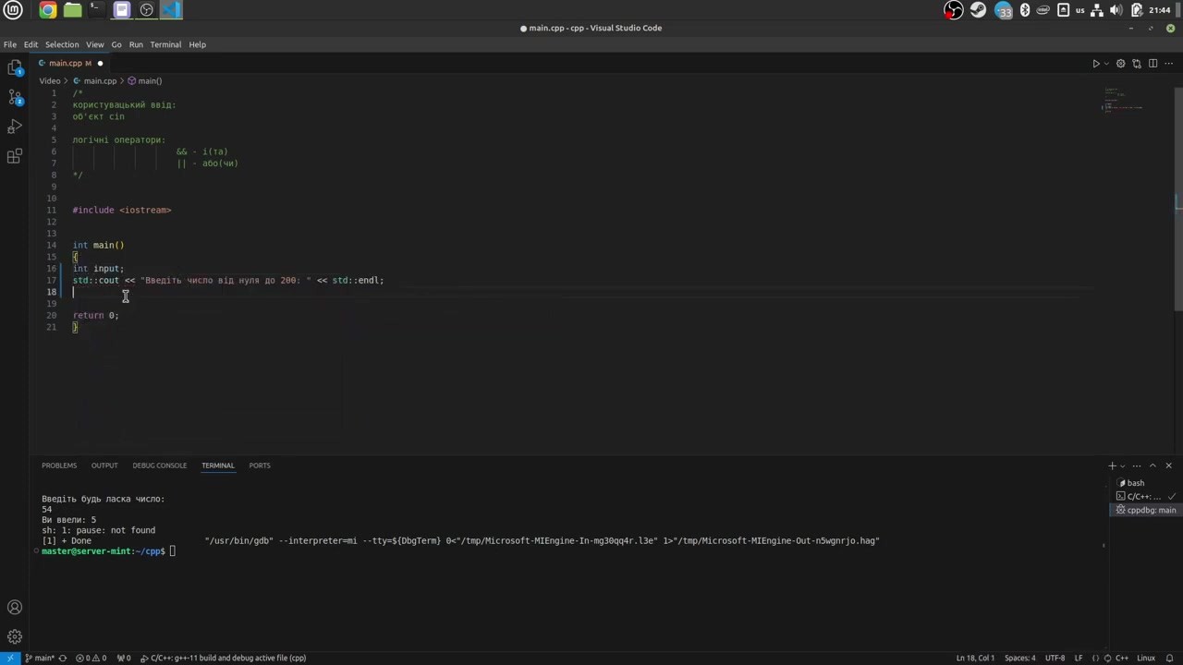Click the split editor right icon
The image size is (1183, 665).
(x=1153, y=64)
